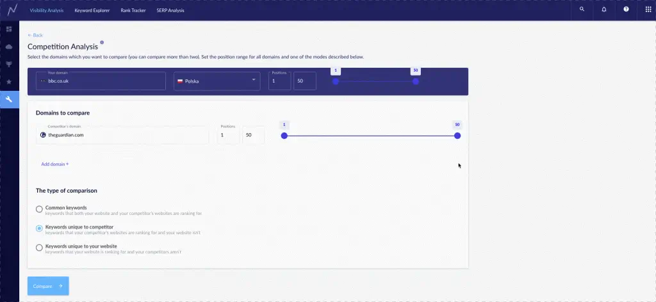Open the trophy icon in the sidebar

tap(9, 64)
